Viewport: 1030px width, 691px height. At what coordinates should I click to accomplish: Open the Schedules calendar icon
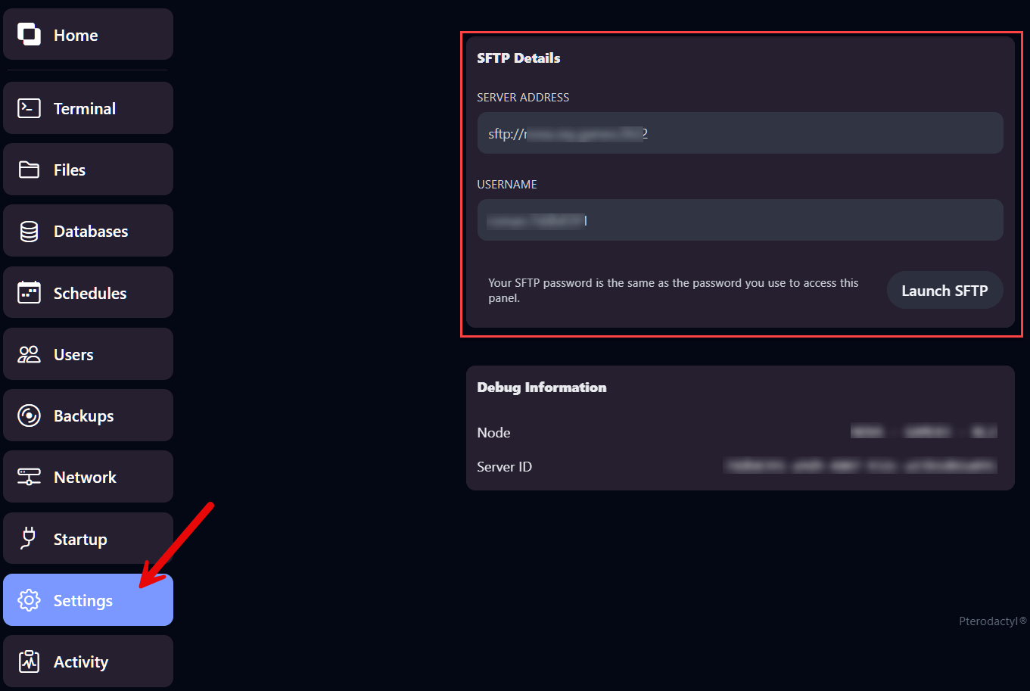[29, 292]
